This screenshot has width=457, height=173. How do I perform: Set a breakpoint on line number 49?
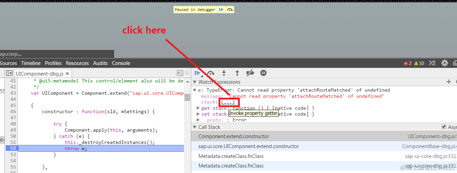click(x=13, y=130)
